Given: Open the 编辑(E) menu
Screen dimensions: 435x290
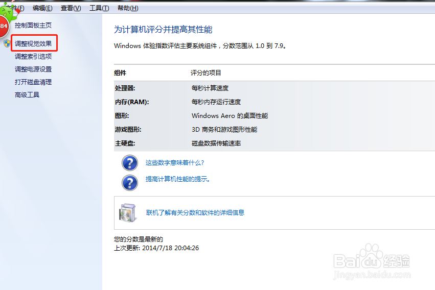Looking at the screenshot, I should (42, 8).
